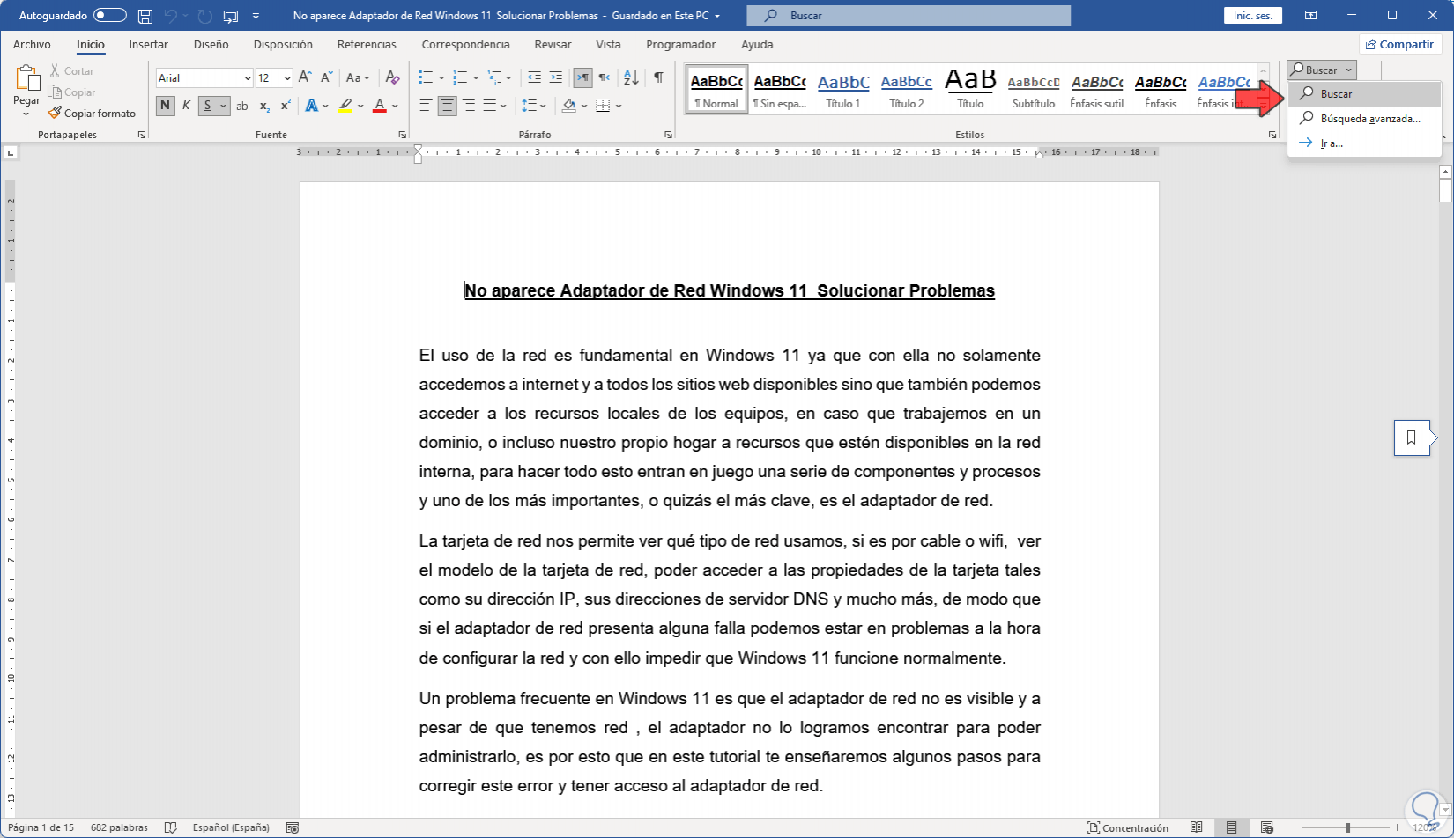This screenshot has height=838, width=1454.
Task: Clear all formatting
Action: pos(393,77)
